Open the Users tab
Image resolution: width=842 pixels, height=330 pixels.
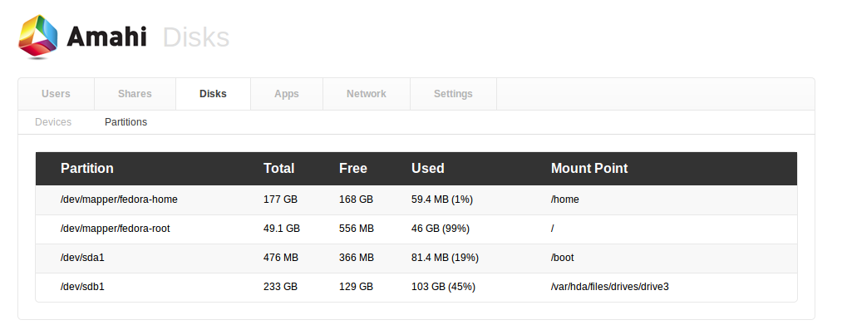pos(56,94)
